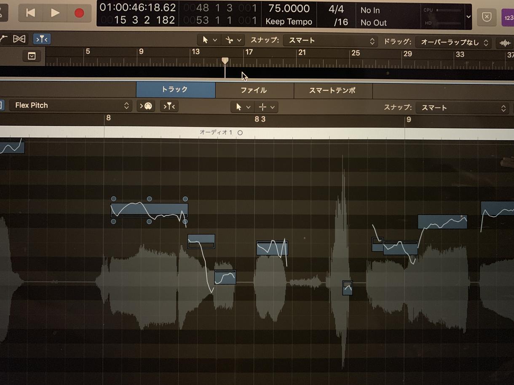Click the SMPTE time 01:00:46:18.62 display
The height and width of the screenshot is (385, 514).
pyautogui.click(x=138, y=8)
